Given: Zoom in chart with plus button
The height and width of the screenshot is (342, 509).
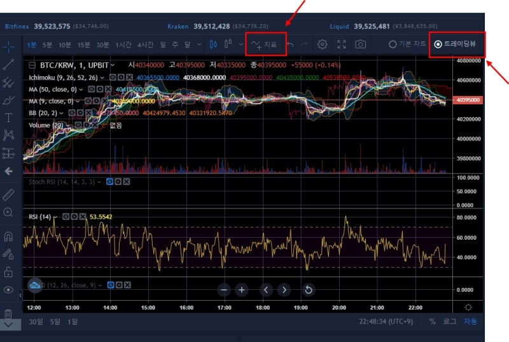Looking at the screenshot, I should click(242, 290).
